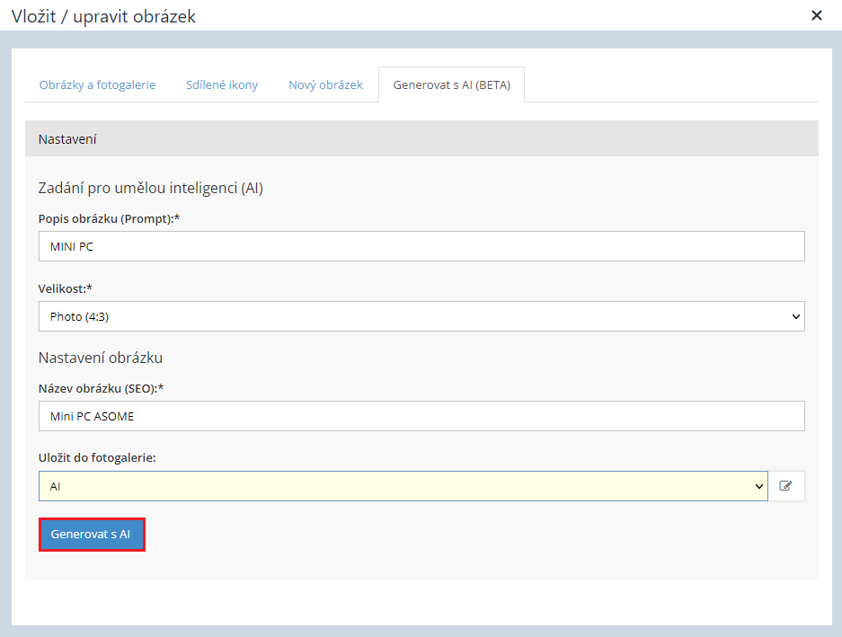This screenshot has height=637, width=842.
Task: Close the Vložit / upravit obrázek dialog
Action: click(816, 15)
